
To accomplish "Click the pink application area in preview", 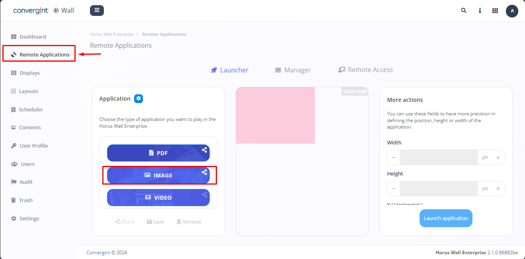I will (275, 115).
